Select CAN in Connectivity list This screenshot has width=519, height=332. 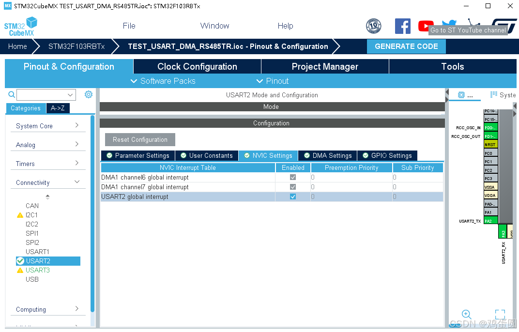coord(32,206)
